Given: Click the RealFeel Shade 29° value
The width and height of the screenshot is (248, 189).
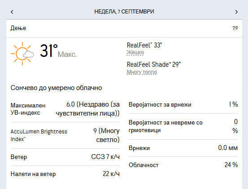Looking at the screenshot, I should coord(153,64).
